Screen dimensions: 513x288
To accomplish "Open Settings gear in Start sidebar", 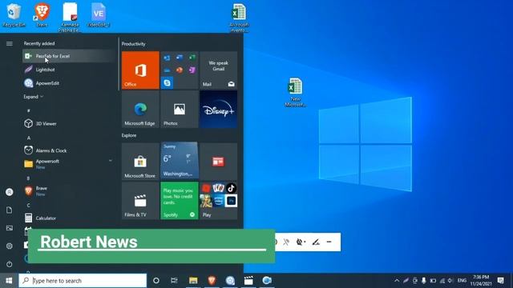I will point(10,246).
